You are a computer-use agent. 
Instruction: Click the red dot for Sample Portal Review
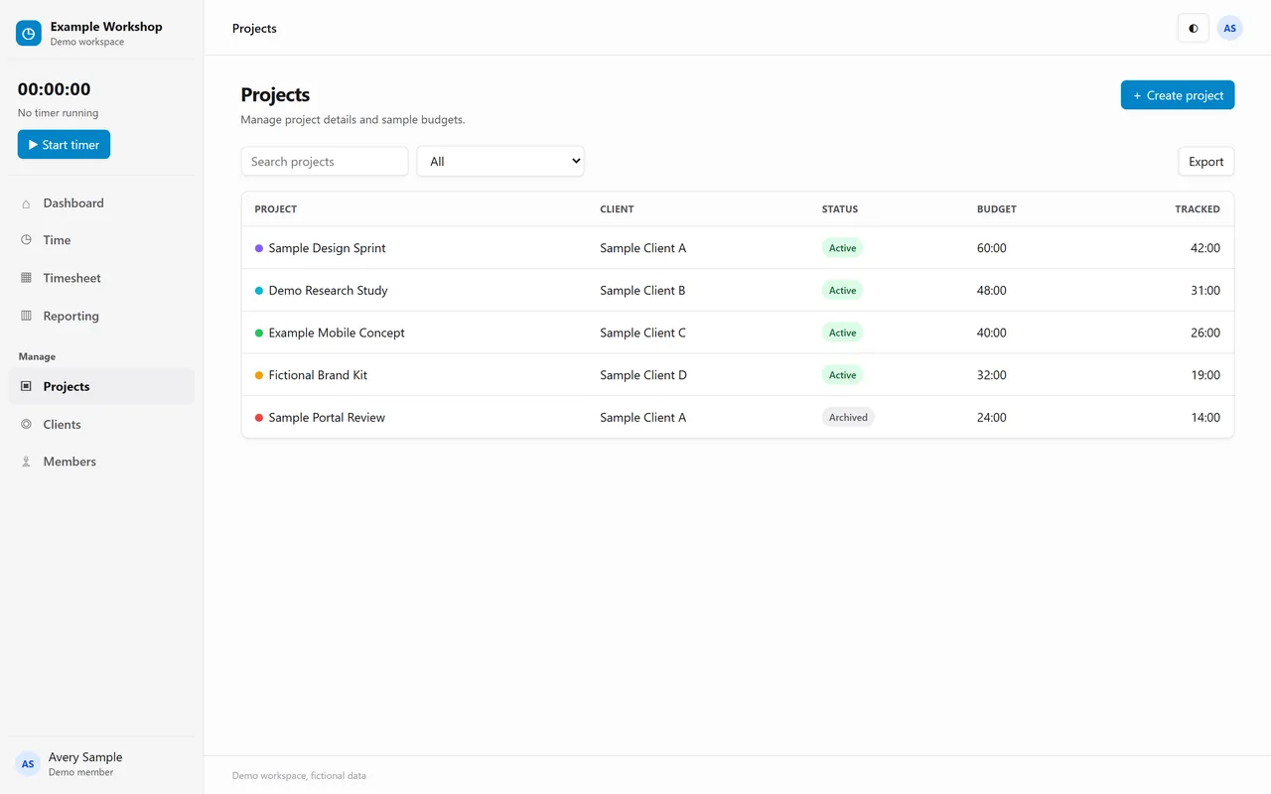(259, 418)
